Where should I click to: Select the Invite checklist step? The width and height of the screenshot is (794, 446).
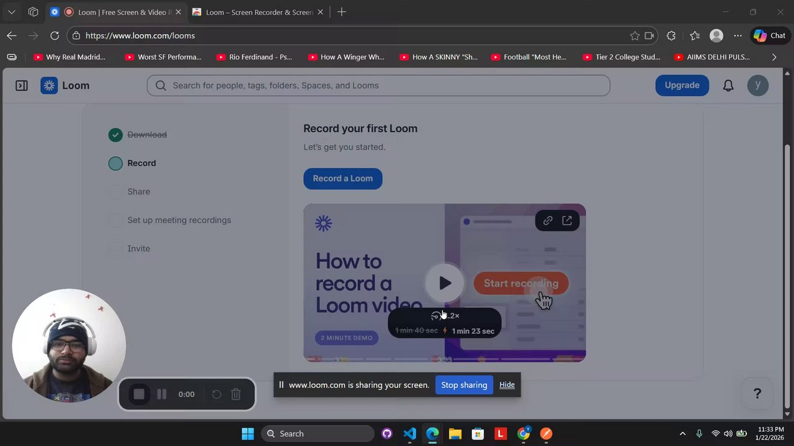pos(129,248)
